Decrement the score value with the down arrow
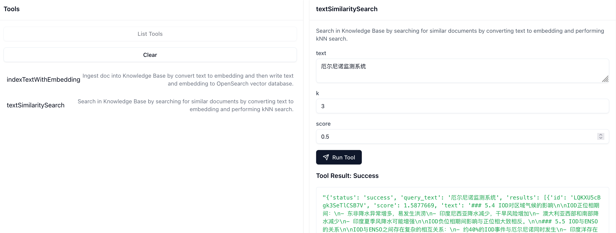The height and width of the screenshot is (233, 616). point(601,138)
